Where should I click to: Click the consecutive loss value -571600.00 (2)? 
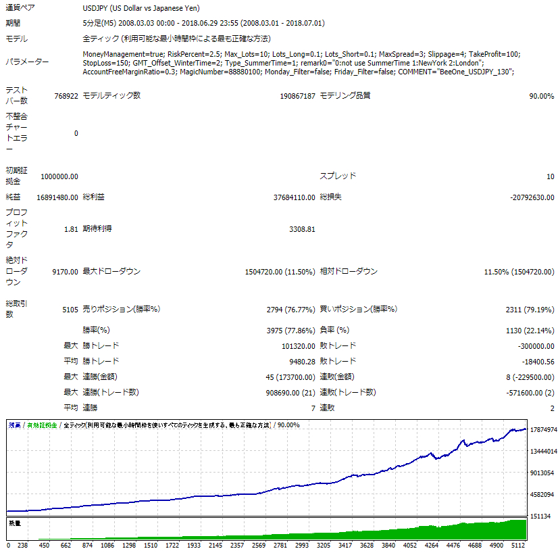(x=530, y=393)
